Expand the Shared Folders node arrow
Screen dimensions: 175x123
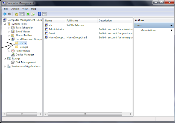[9, 36]
